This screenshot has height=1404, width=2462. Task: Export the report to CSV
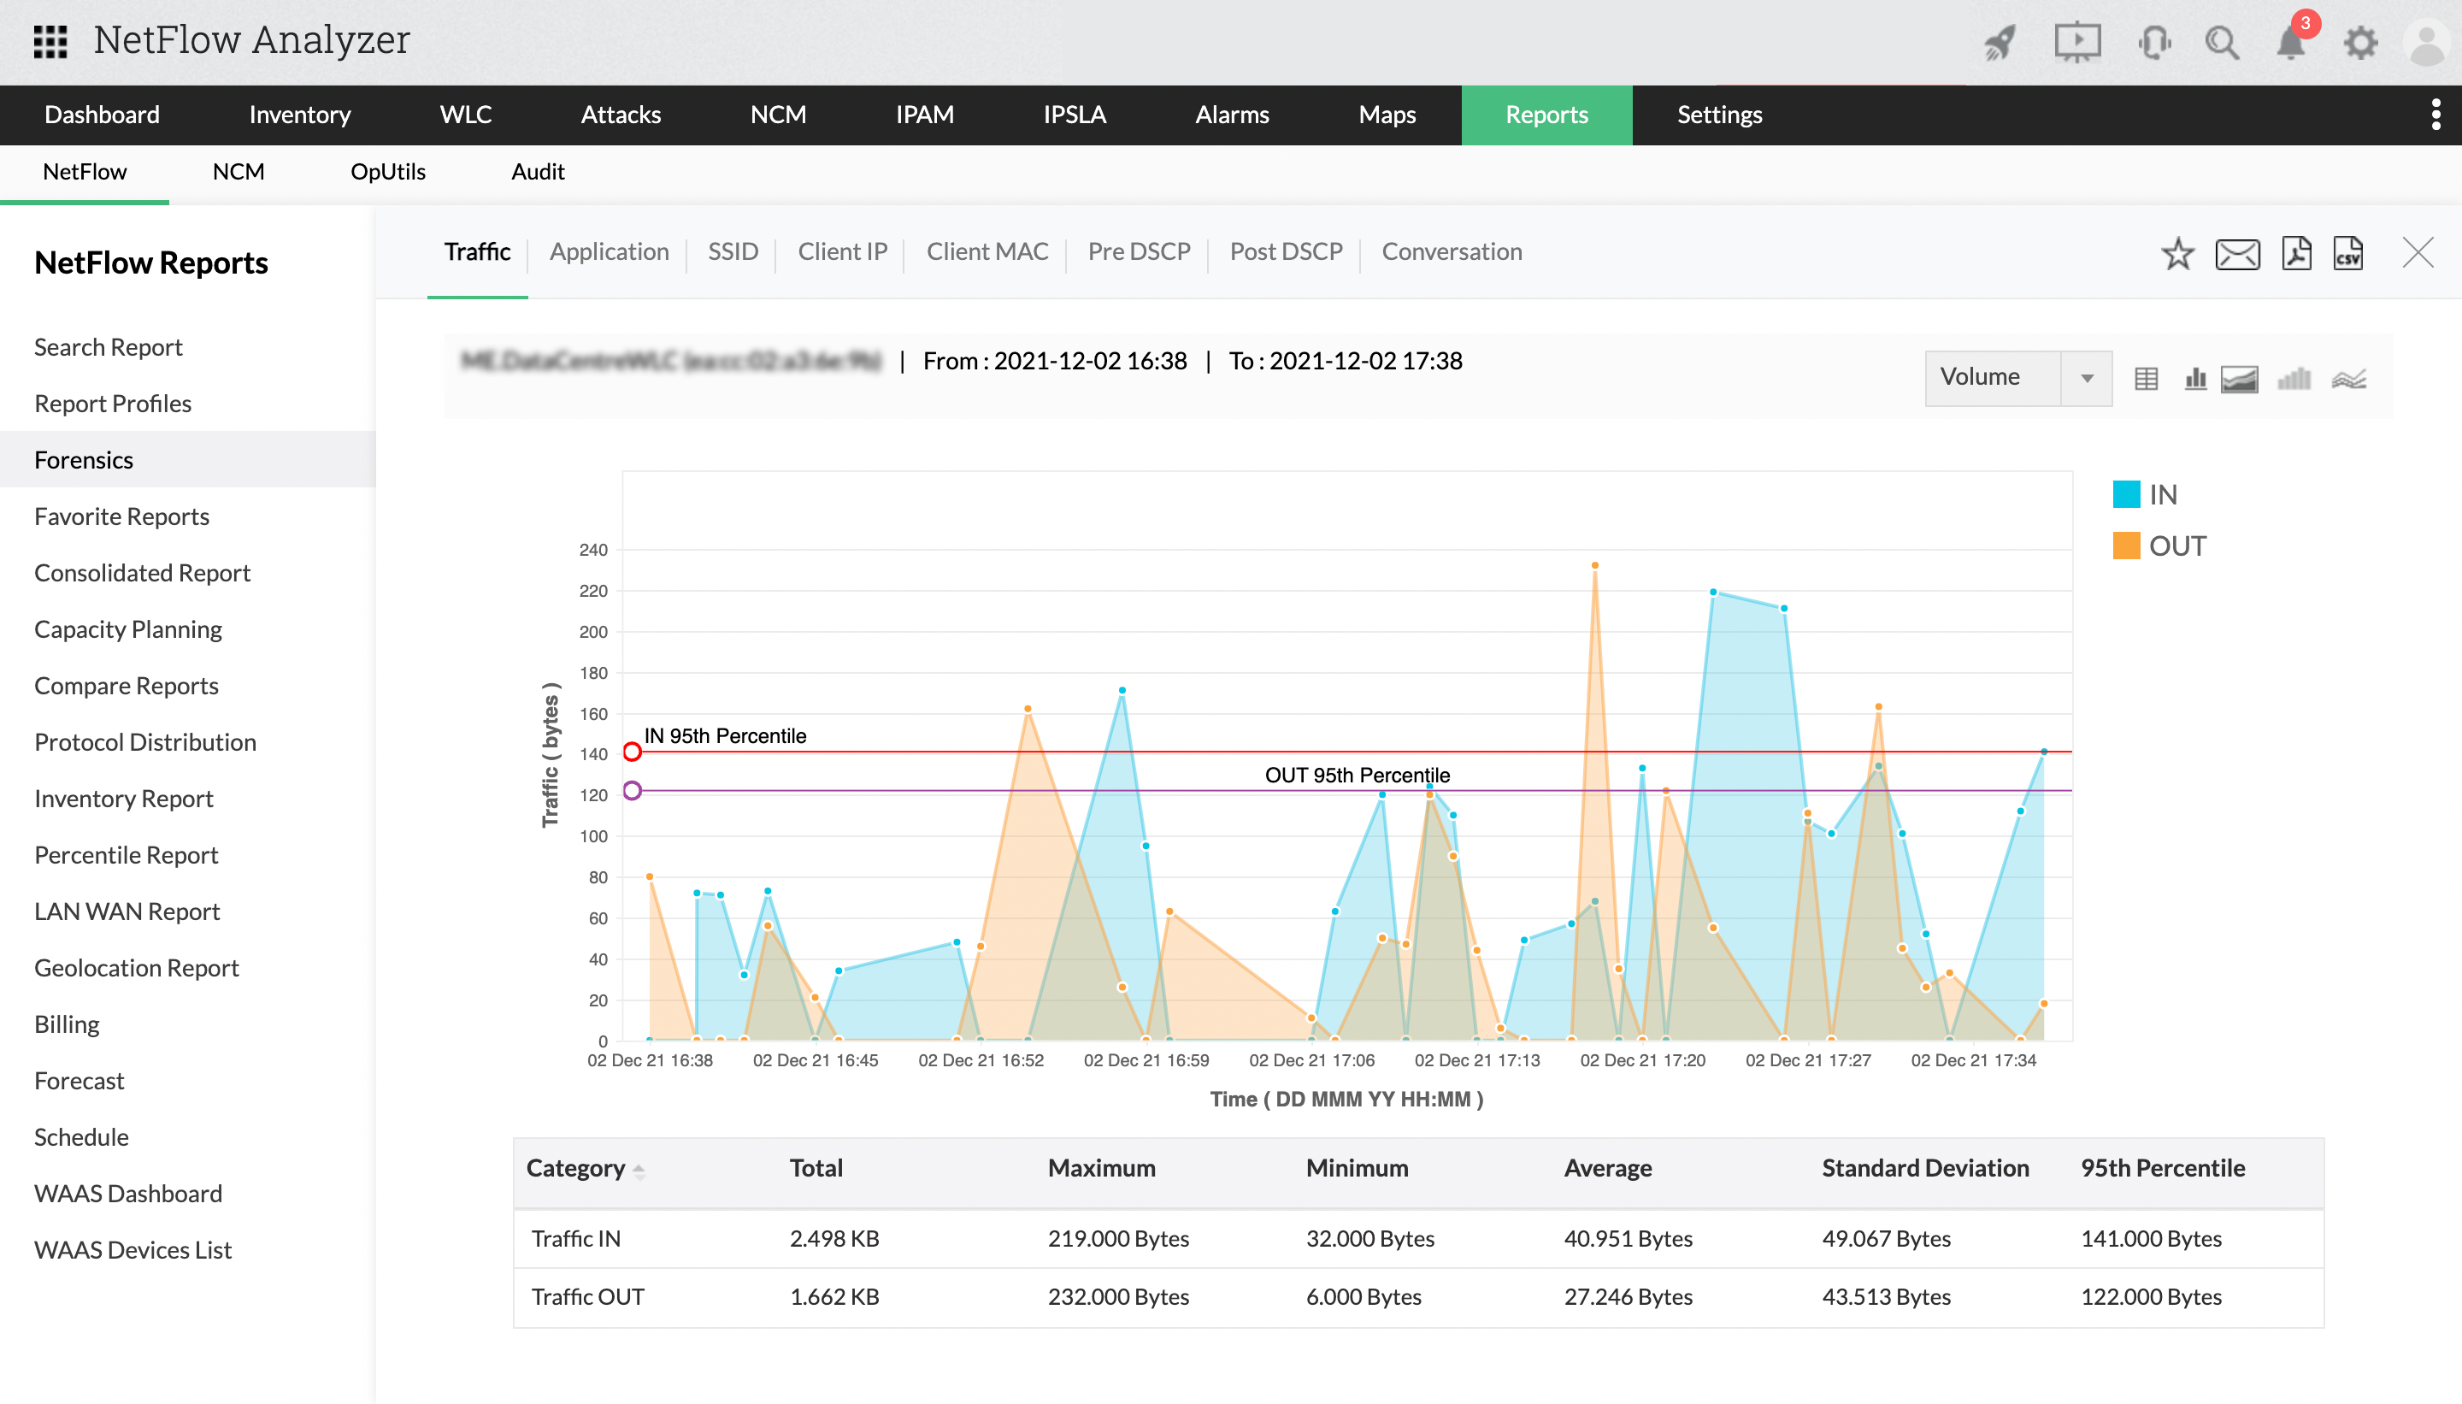point(2347,254)
